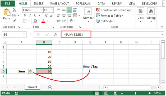Apply red Font Color
This screenshot has width=166, height=96.
tap(43, 21)
